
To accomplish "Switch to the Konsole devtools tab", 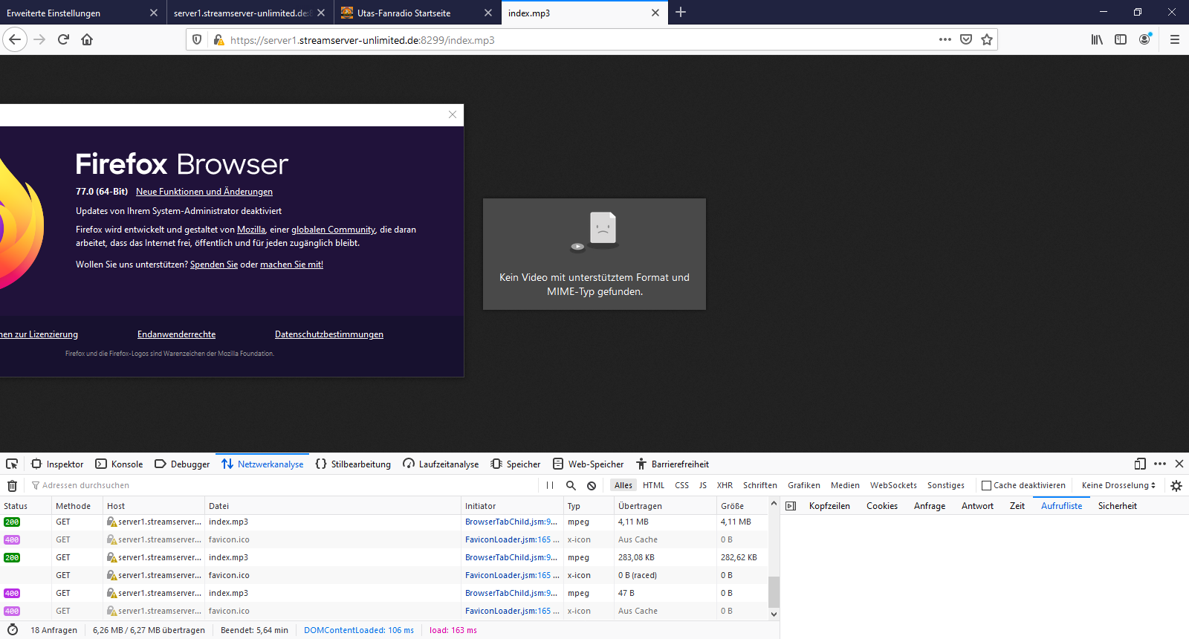I will (120, 464).
